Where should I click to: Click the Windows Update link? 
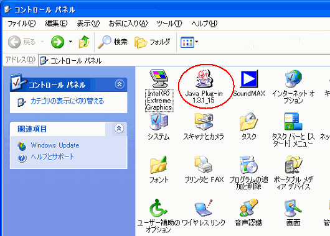[x=55, y=145]
